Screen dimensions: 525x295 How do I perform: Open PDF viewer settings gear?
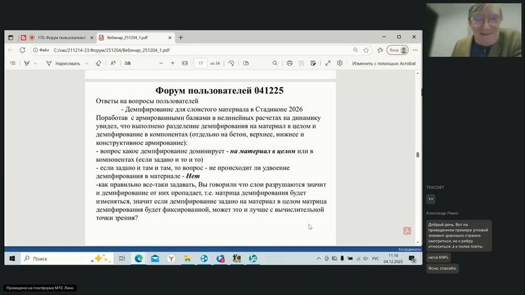[340, 63]
